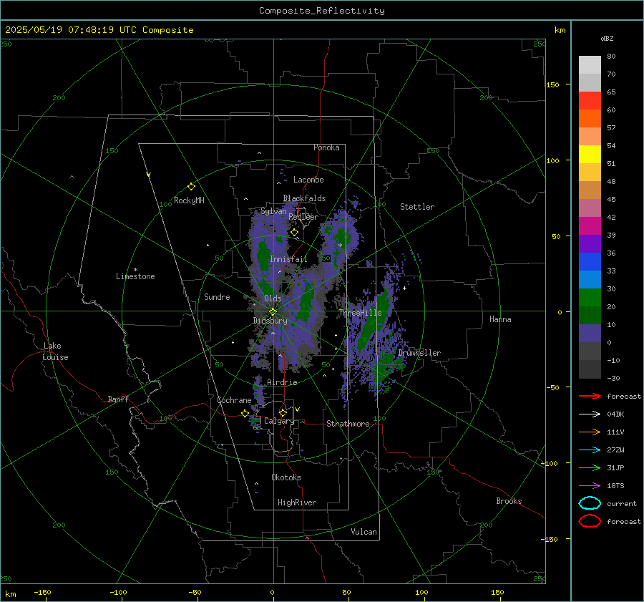The image size is (644, 602).
Task: Click the Cochrane city label
Action: (234, 400)
